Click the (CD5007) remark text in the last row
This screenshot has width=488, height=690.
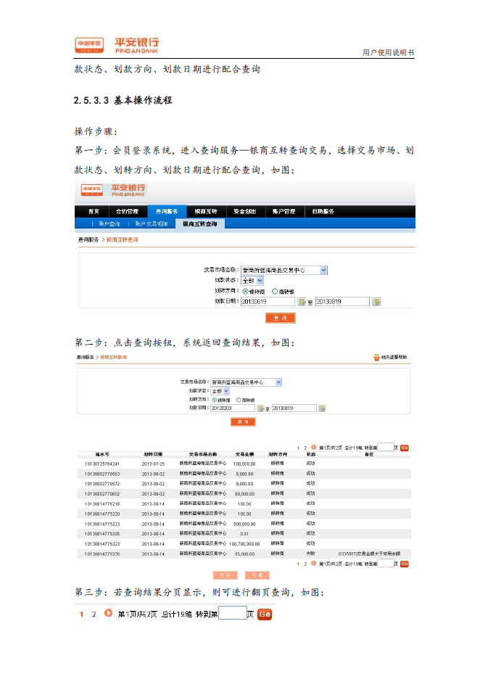point(369,554)
